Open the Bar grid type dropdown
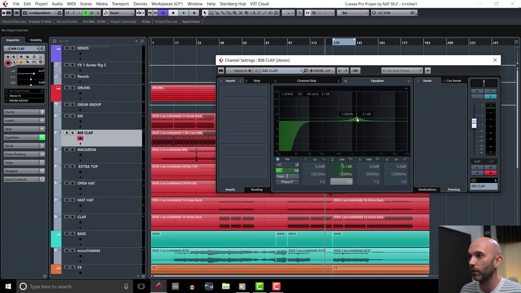The height and width of the screenshot is (293, 521). point(353,13)
